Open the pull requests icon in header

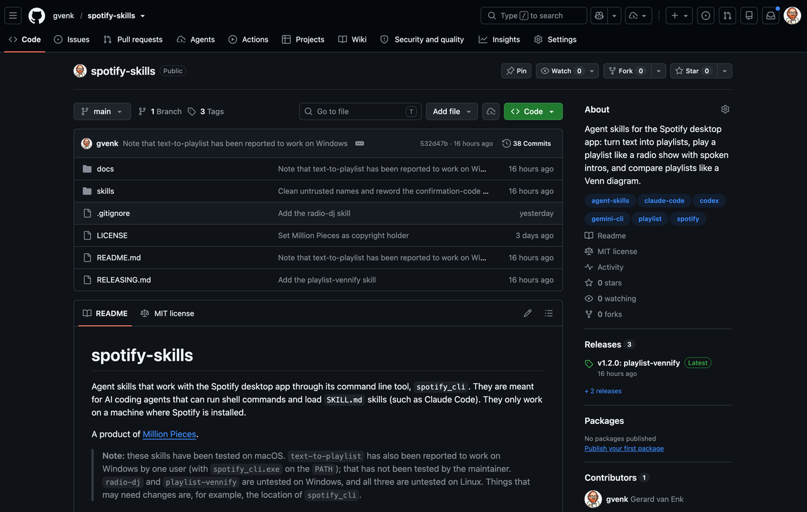click(727, 15)
